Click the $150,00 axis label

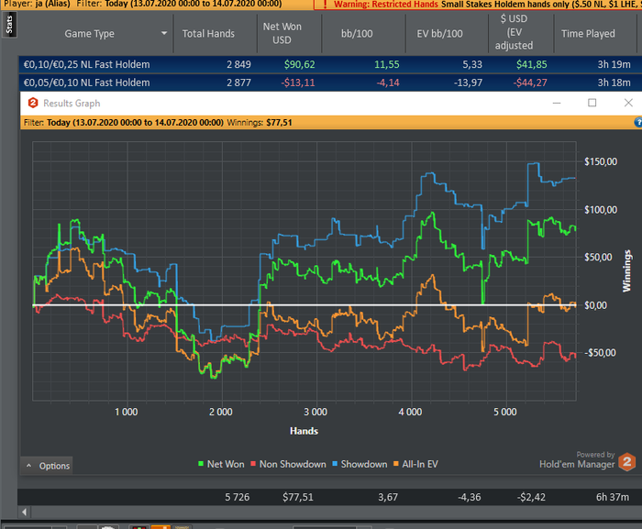[x=601, y=161]
